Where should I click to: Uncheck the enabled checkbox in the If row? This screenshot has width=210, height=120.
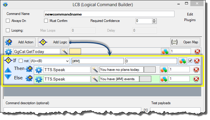tap(190, 61)
